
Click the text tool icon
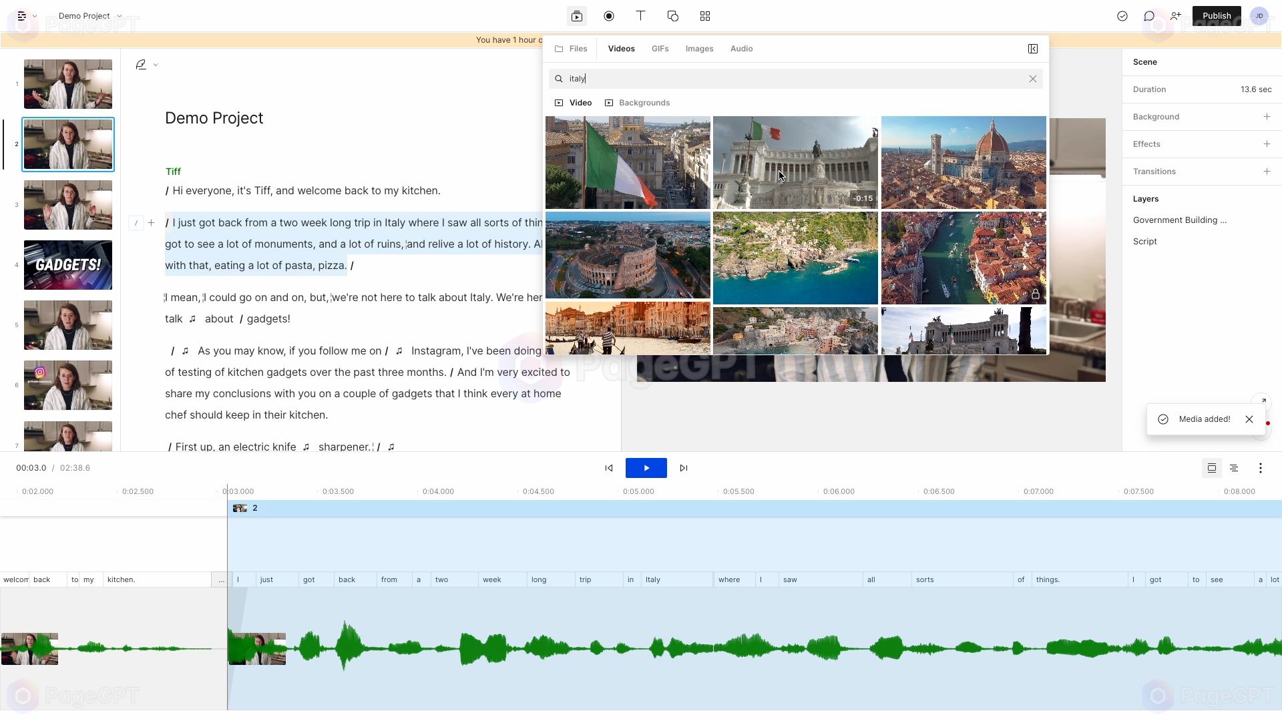(x=640, y=16)
